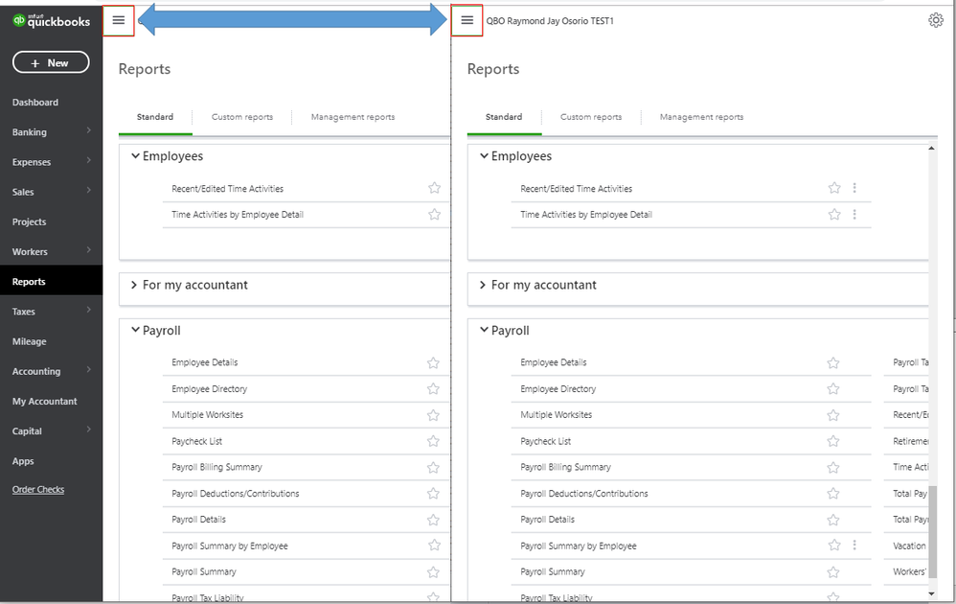
Task: Star the right Paycheck List report
Action: [x=833, y=441]
